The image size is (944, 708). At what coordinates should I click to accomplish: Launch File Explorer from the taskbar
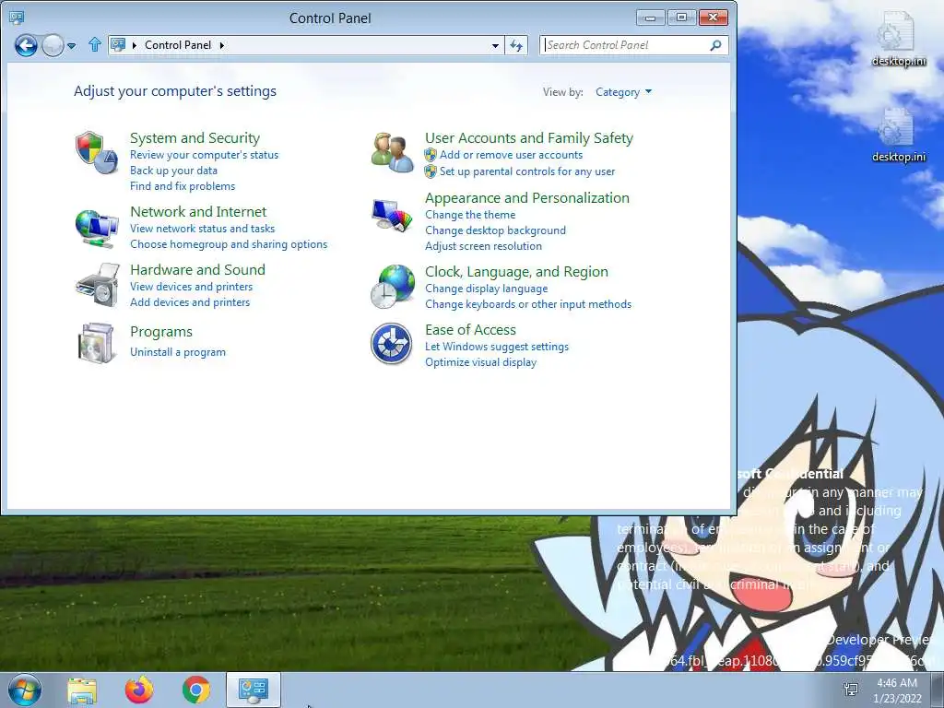pyautogui.click(x=82, y=690)
